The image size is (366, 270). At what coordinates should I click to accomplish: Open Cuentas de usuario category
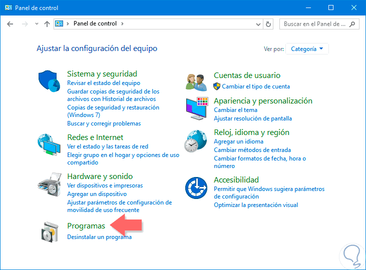tap(247, 75)
